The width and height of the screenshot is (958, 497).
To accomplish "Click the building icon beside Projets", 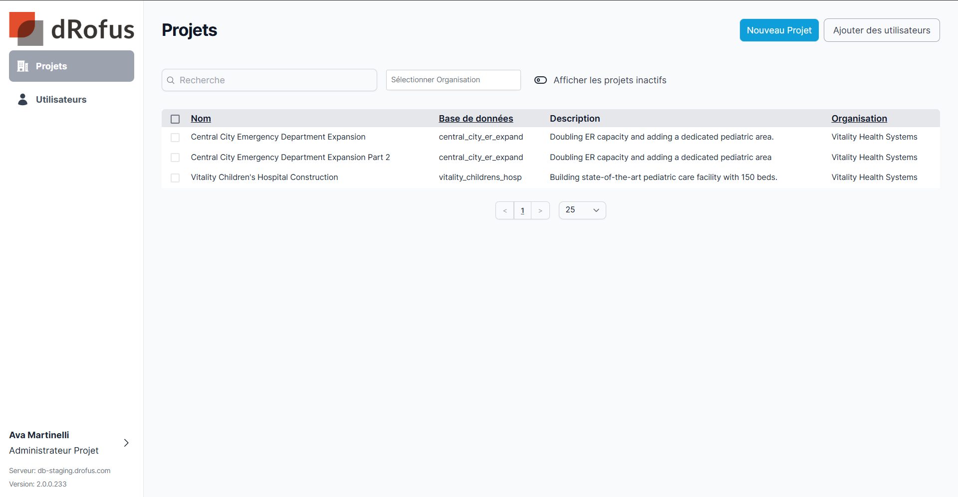I will 23,66.
